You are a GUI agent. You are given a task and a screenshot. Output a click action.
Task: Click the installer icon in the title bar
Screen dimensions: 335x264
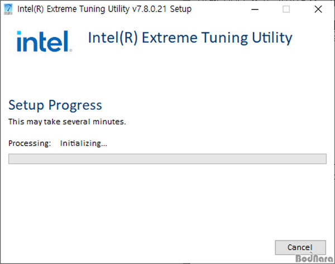click(x=8, y=9)
